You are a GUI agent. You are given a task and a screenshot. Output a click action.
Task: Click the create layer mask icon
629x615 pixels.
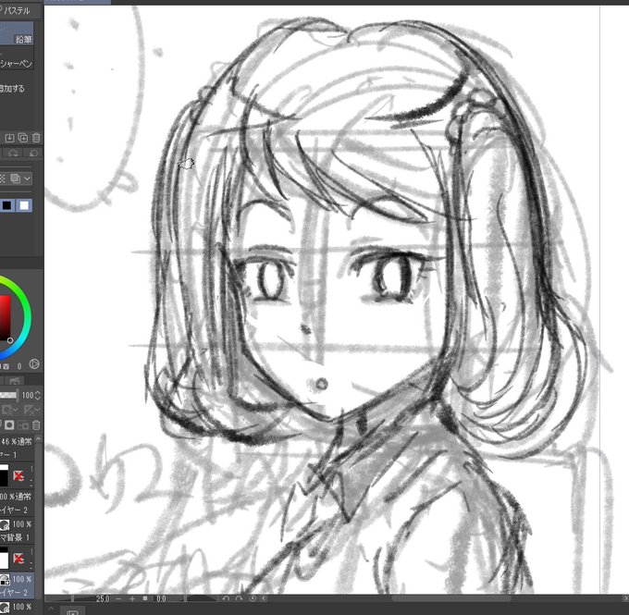pos(9,424)
